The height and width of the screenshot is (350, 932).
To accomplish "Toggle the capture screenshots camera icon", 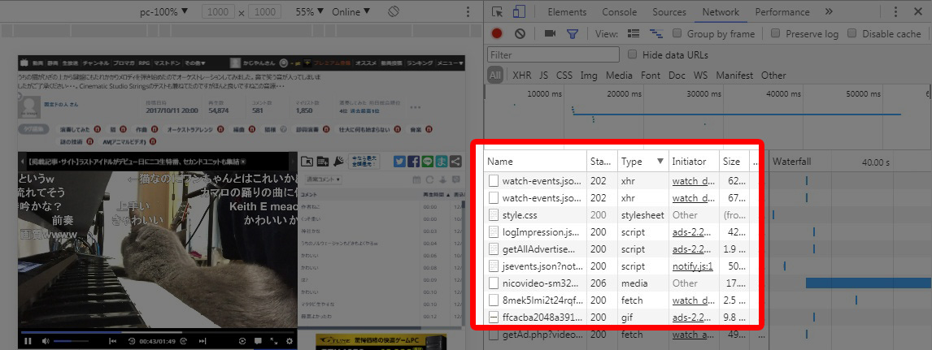I will coord(550,34).
